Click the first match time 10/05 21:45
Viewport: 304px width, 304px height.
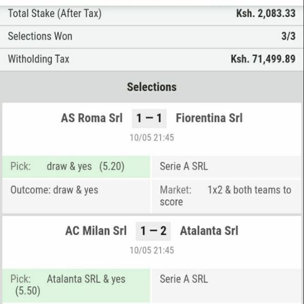pos(152,138)
